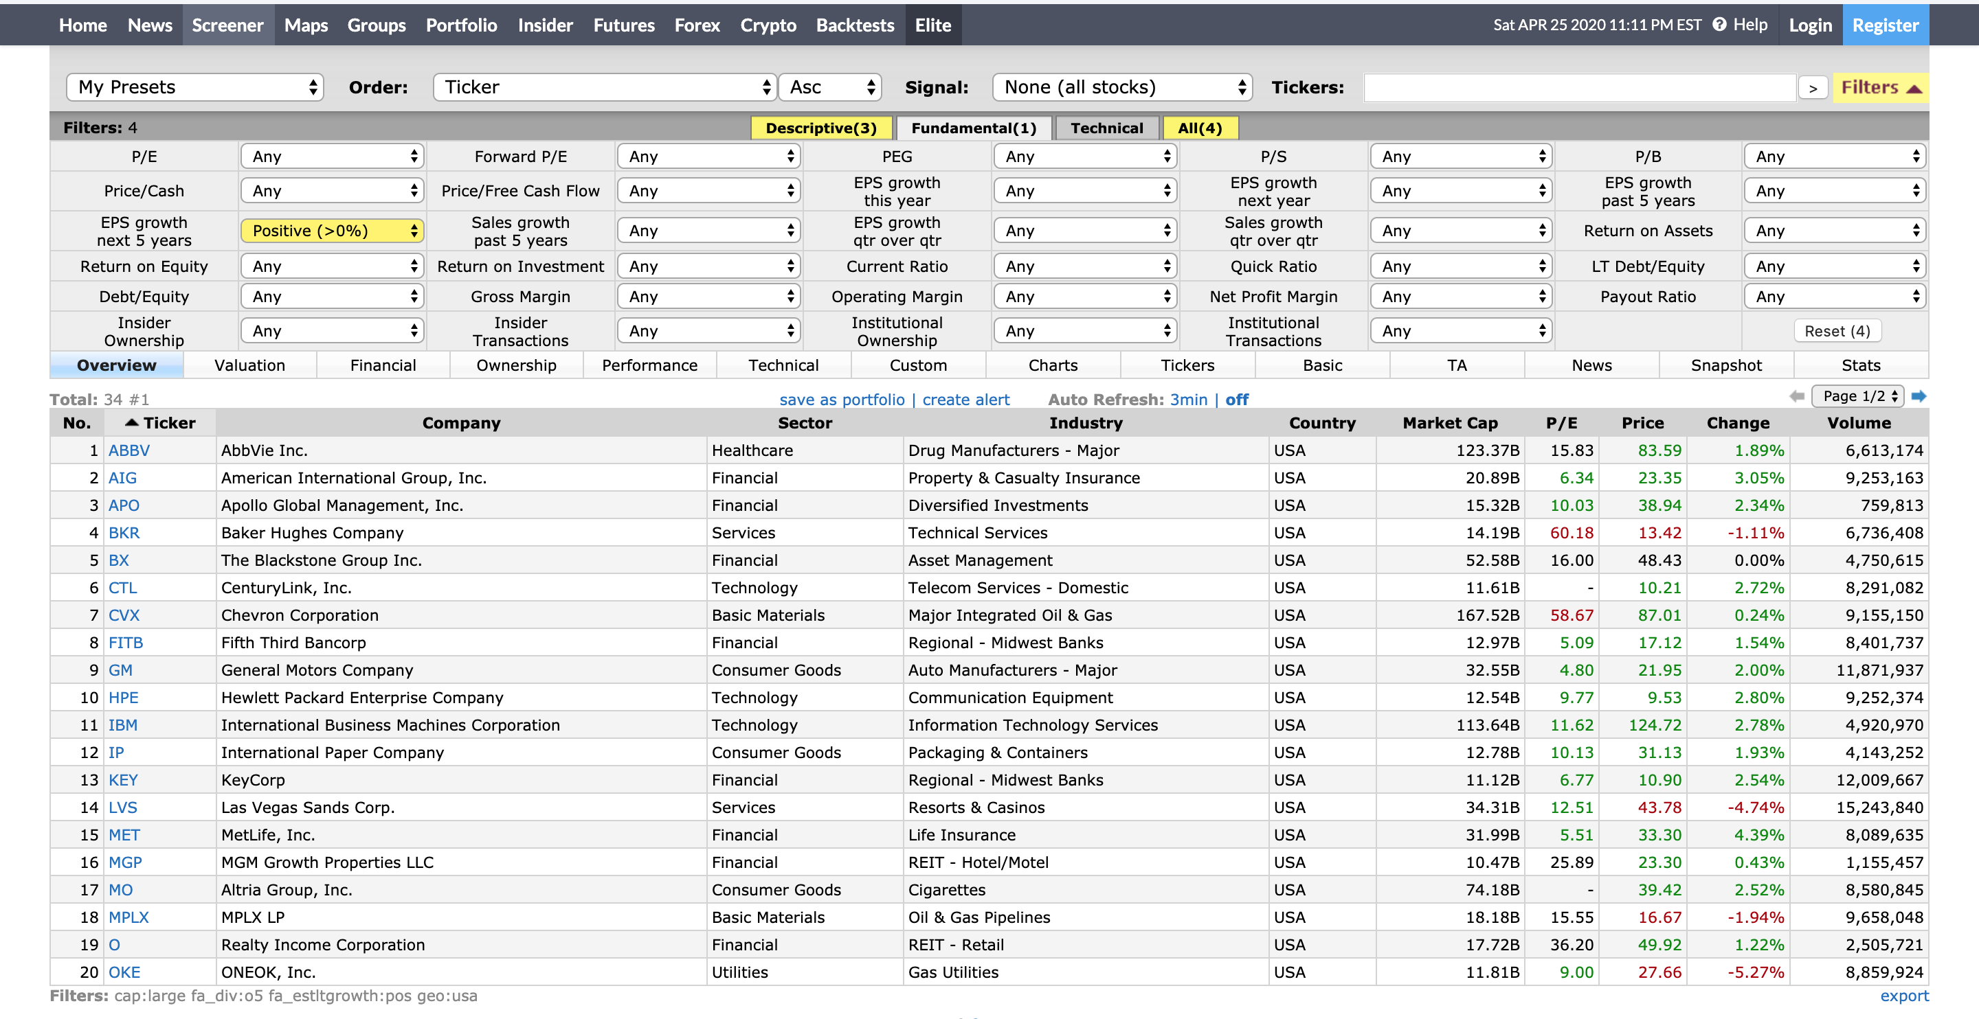
Task: Open the Maps menu item
Action: click(306, 25)
